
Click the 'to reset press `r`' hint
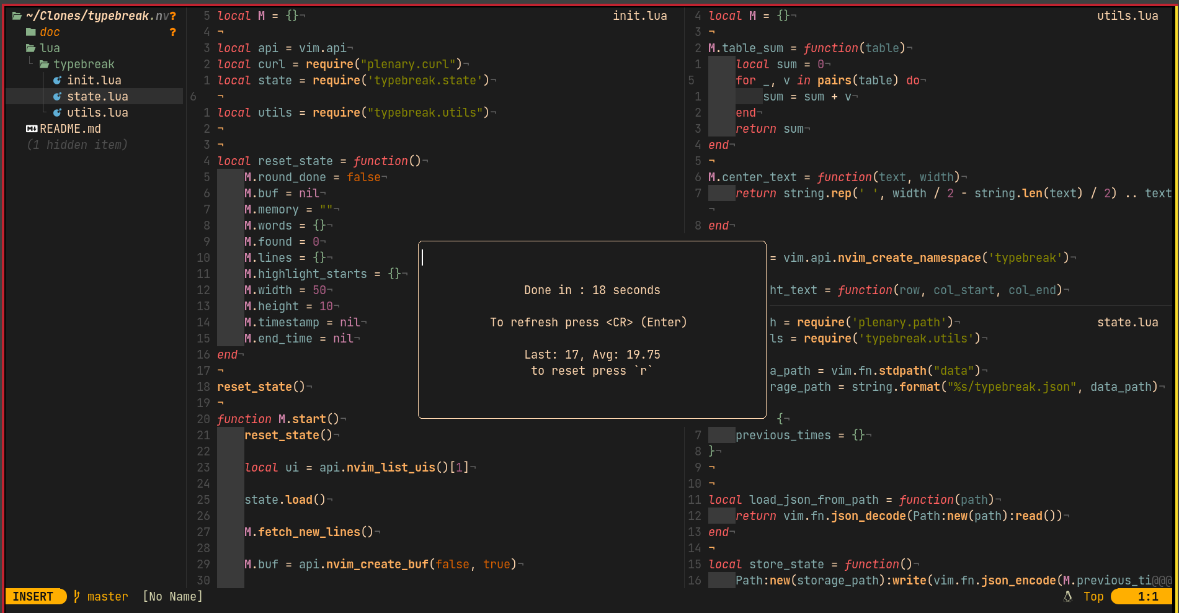click(592, 370)
